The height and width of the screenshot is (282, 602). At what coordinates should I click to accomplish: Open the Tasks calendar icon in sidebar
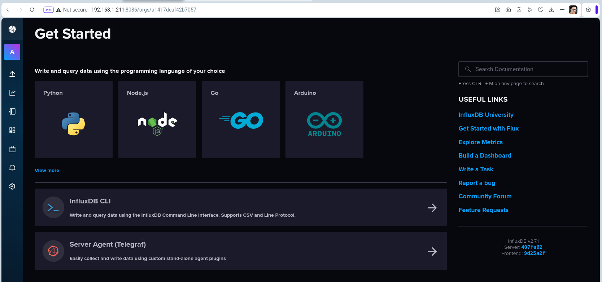click(x=12, y=149)
